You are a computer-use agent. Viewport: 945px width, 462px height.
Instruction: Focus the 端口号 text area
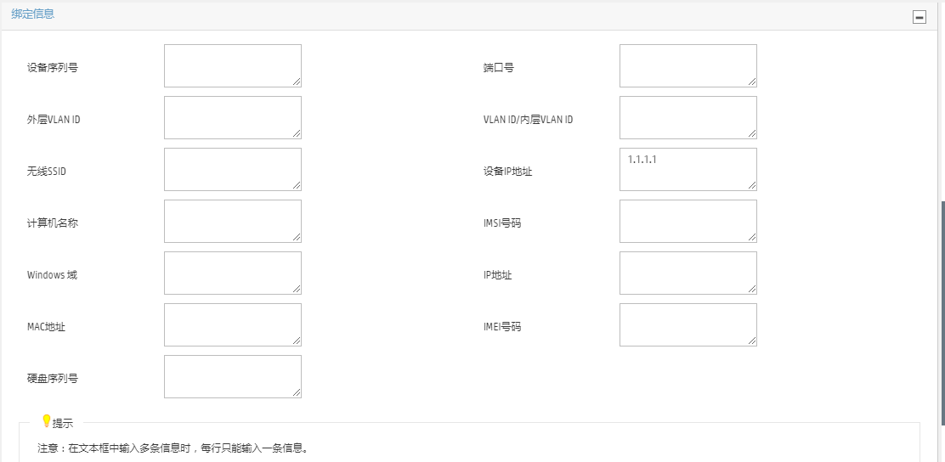tap(688, 65)
